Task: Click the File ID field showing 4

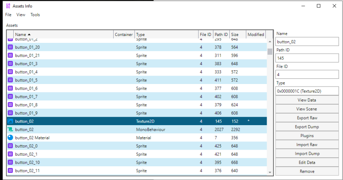Action: tap(307, 75)
